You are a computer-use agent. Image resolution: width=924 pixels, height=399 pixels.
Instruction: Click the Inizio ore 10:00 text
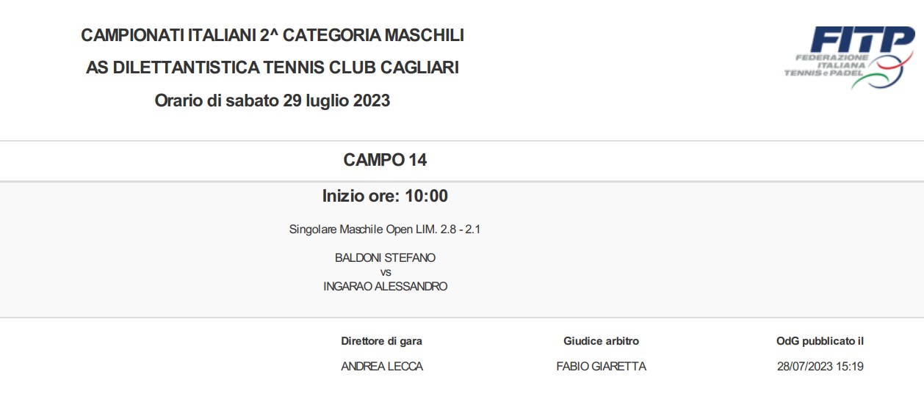click(x=385, y=196)
